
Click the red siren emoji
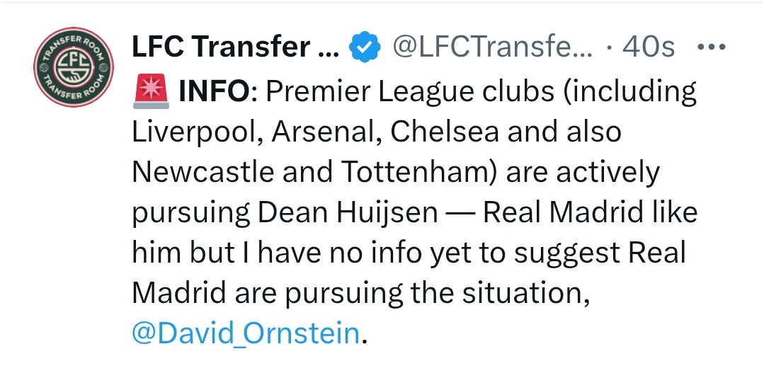pos(151,93)
